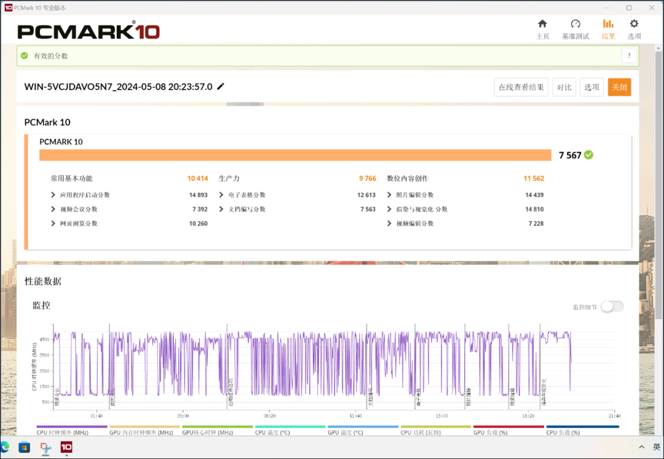Open the 主页 home icon
Screen dimensions: 664x459
coord(542,24)
